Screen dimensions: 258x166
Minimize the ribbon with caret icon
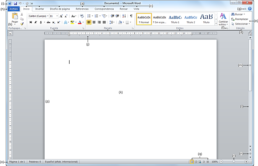[x=245, y=9]
